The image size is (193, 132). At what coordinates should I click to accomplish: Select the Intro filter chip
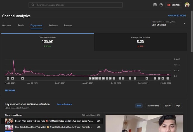pyautogui.click(x=138, y=106)
